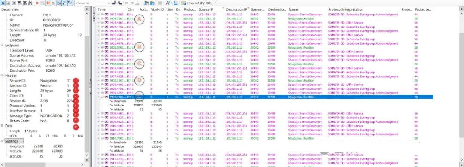Screen dimensions: 464x167
Task: Open the statistics bar chart toolbar icon
Action: [8, 3]
